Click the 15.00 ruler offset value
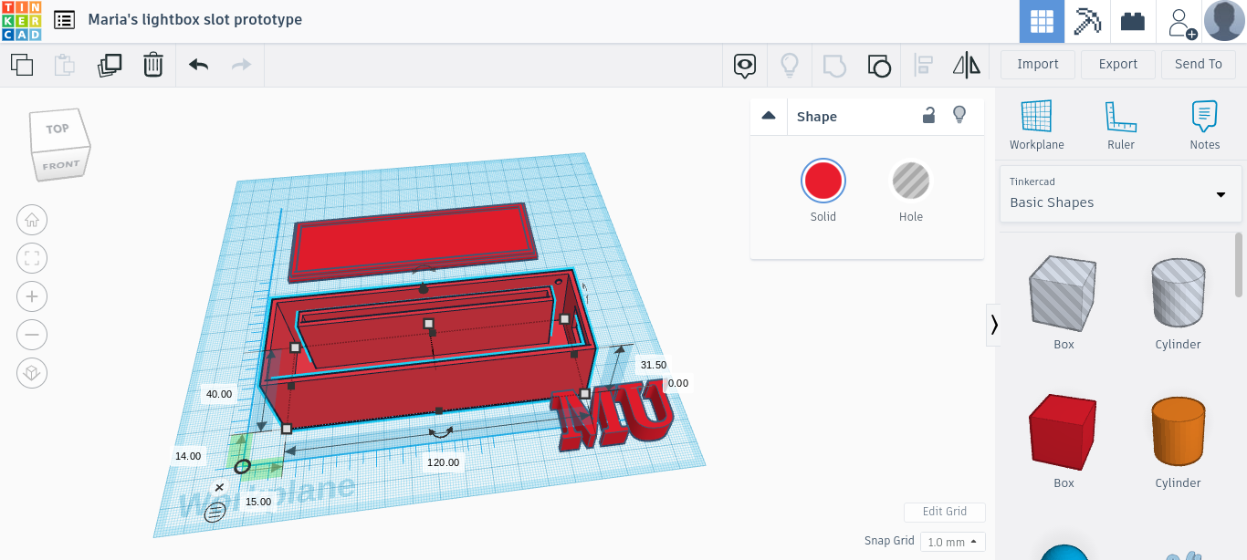 [258, 502]
